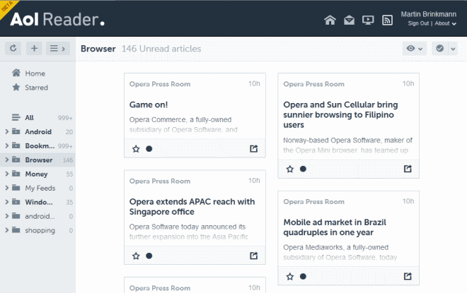Open the 'Game on!' article in new window
Screen dimensions: 467x293
point(254,148)
